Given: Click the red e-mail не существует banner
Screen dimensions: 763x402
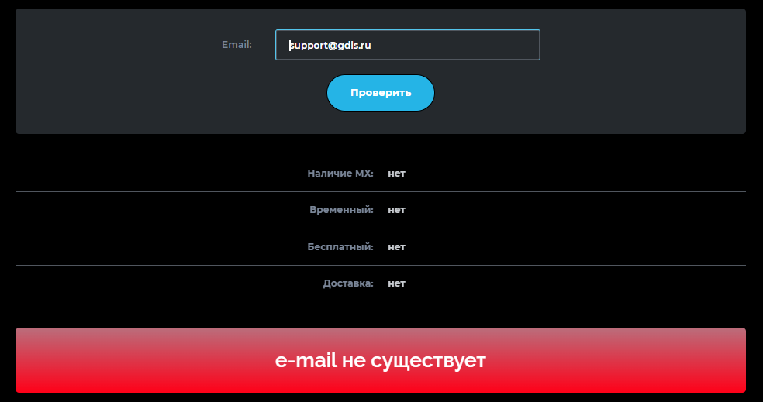Looking at the screenshot, I should [381, 360].
